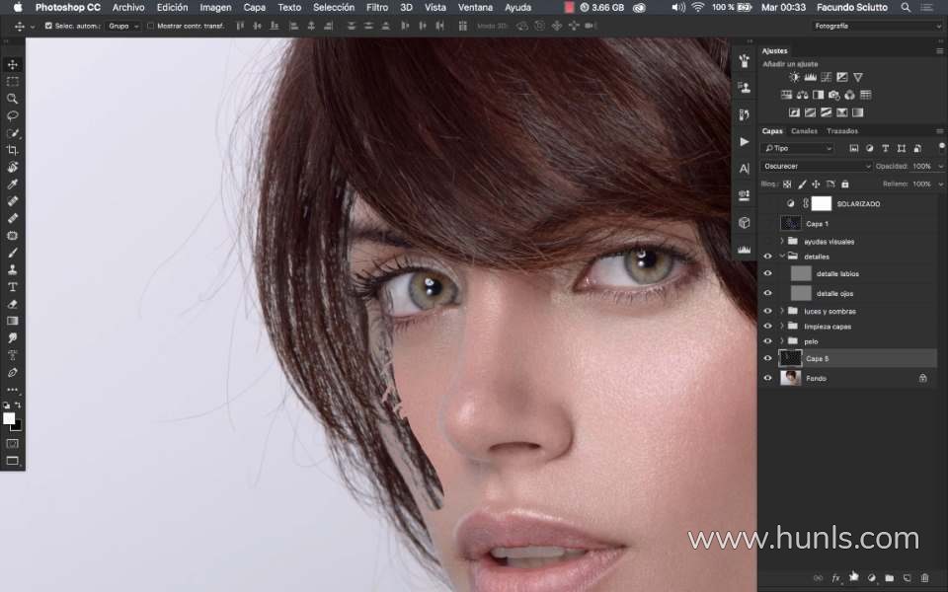Select the Brush tool
This screenshot has width=948, height=592.
12,253
